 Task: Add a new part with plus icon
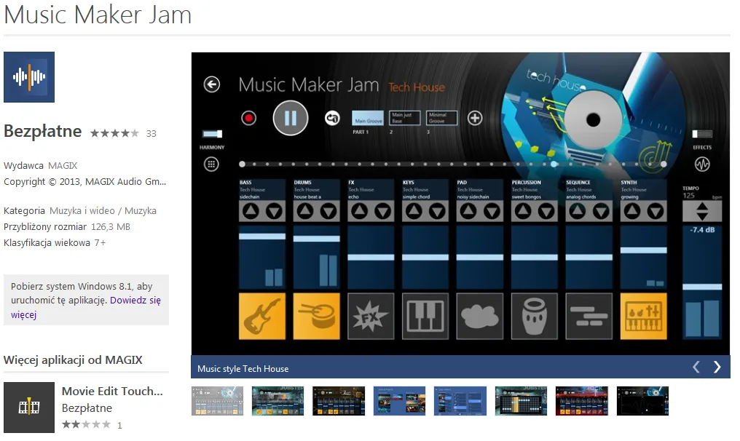(475, 118)
